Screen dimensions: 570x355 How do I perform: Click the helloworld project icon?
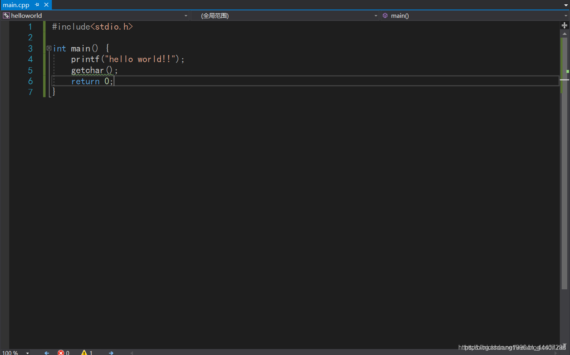[6, 15]
